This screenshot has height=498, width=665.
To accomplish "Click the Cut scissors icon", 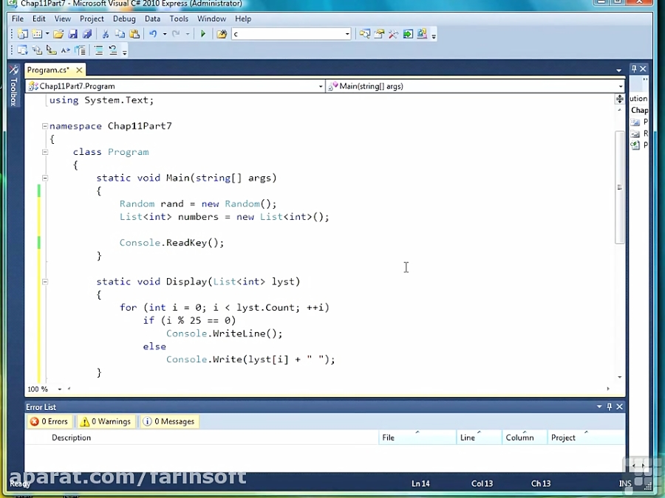I will click(x=106, y=34).
